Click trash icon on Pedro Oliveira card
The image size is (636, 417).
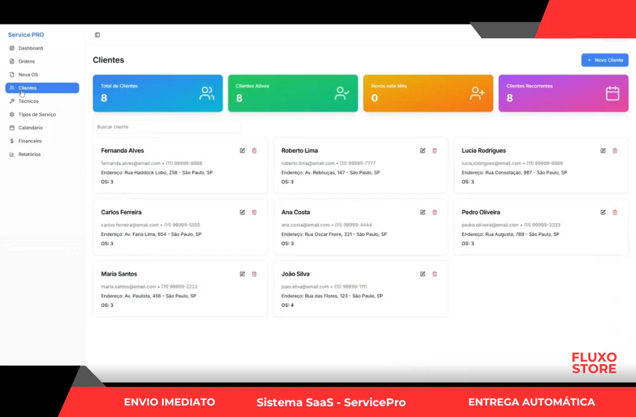coord(615,213)
